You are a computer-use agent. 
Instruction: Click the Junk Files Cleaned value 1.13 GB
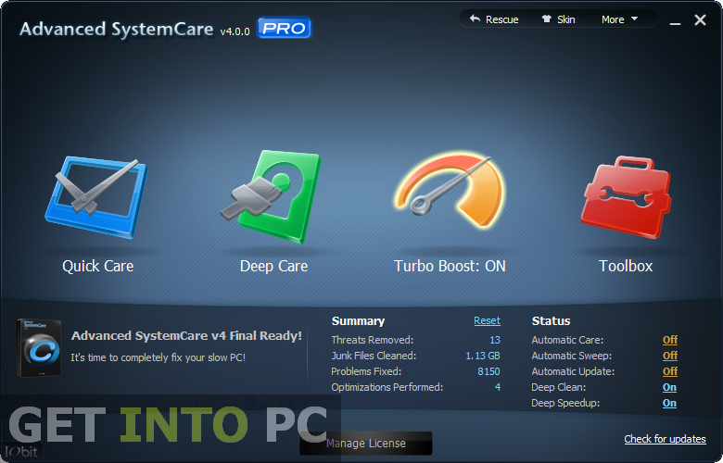tap(483, 356)
